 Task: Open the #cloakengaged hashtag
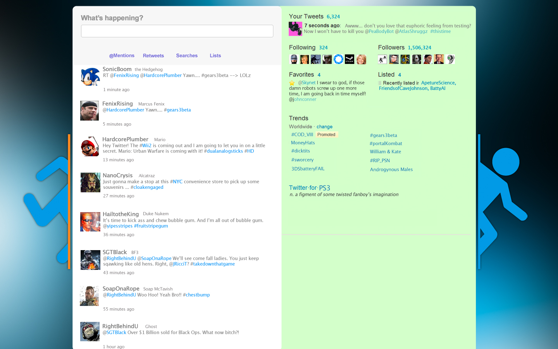pos(147,187)
